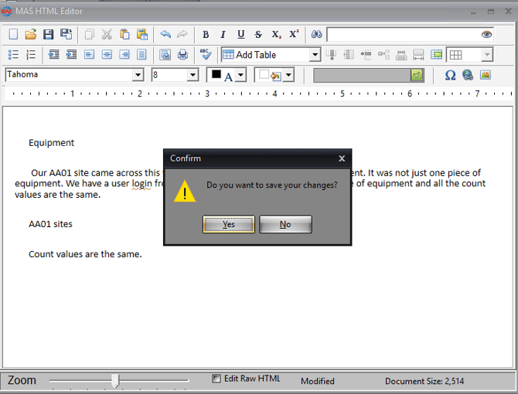518x394 pixels.
Task: Click the Save floppy disk icon
Action: click(48, 34)
